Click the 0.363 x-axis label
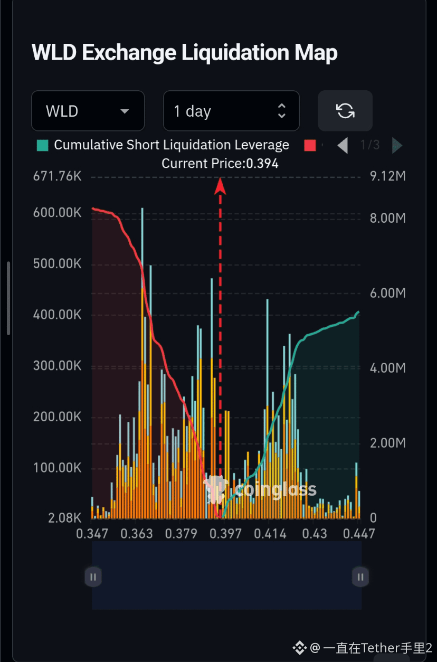Screen dimensions: 437x662 (137, 534)
